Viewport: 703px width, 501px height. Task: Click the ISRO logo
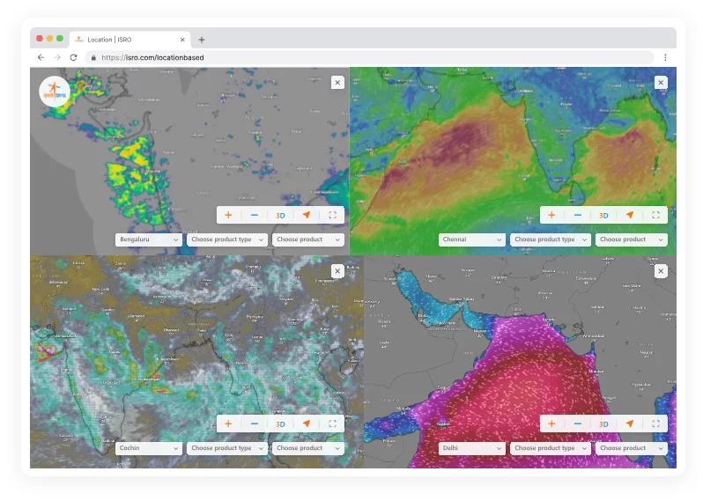pos(55,92)
